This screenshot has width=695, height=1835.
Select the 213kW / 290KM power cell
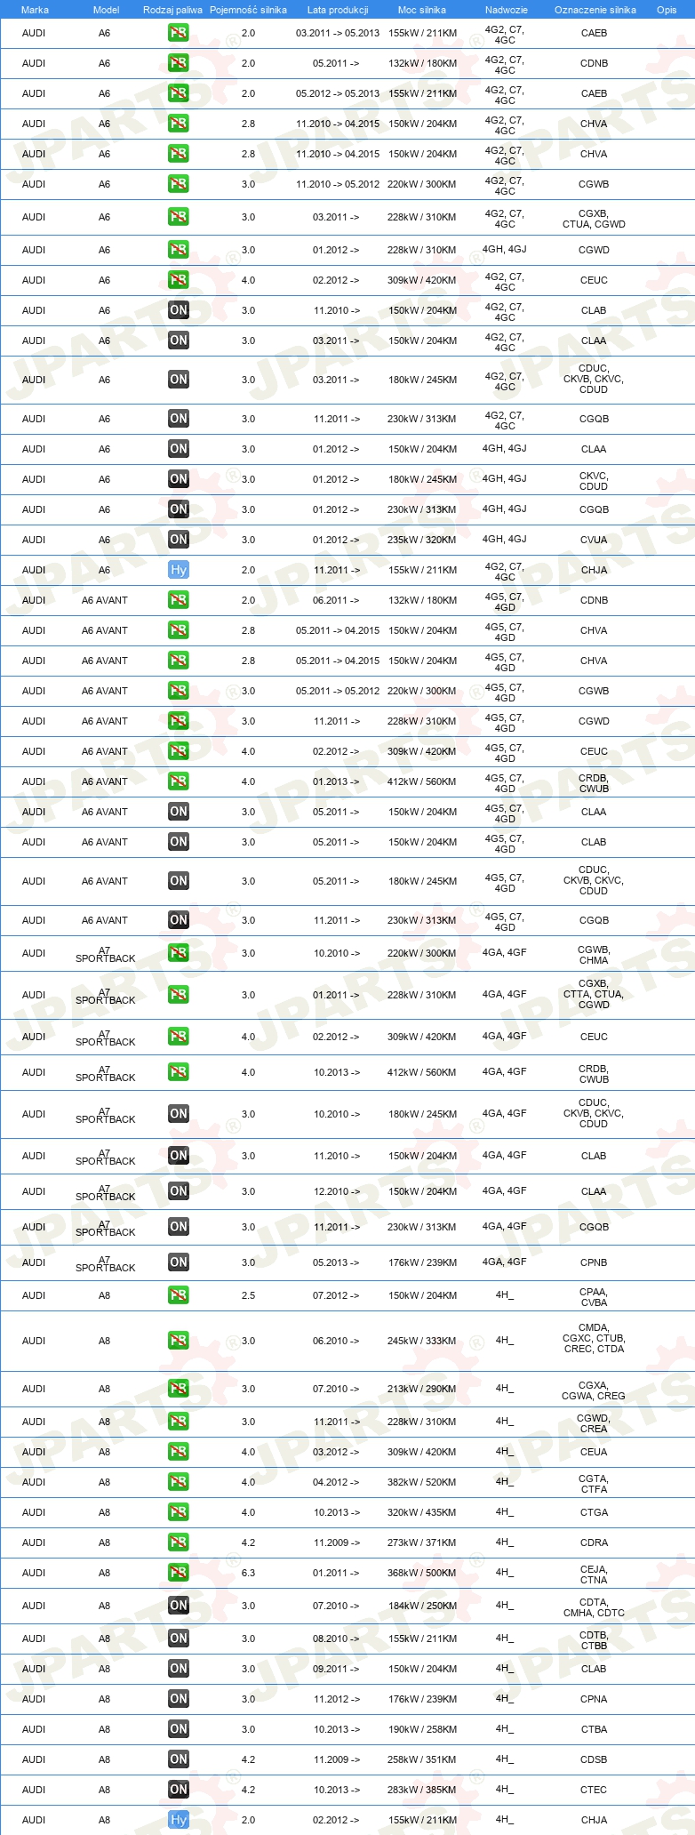pyautogui.click(x=422, y=1389)
